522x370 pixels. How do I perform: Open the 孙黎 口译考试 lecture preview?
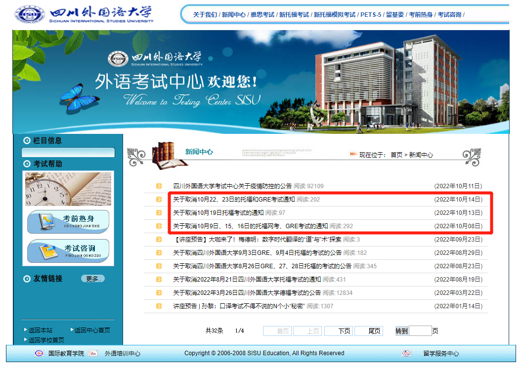(239, 306)
